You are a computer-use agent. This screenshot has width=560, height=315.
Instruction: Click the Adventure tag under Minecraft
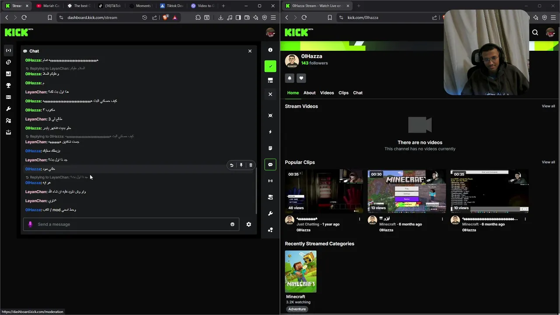tap(297, 309)
